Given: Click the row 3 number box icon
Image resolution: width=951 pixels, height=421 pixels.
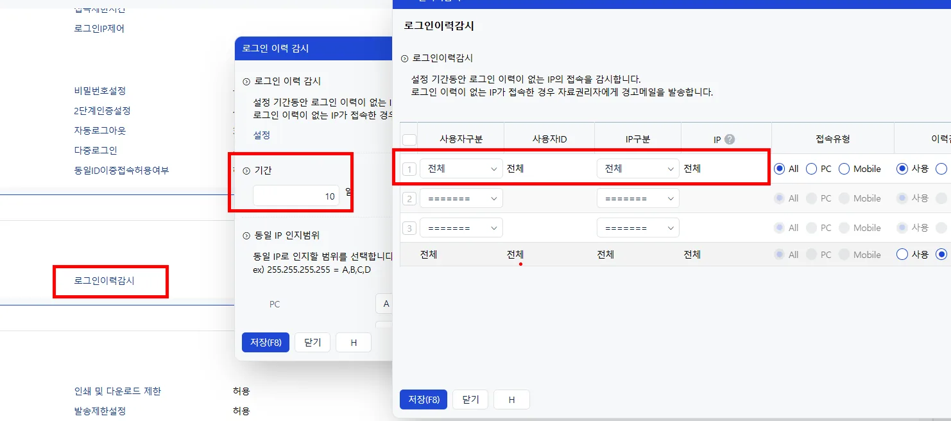Looking at the screenshot, I should pyautogui.click(x=409, y=228).
